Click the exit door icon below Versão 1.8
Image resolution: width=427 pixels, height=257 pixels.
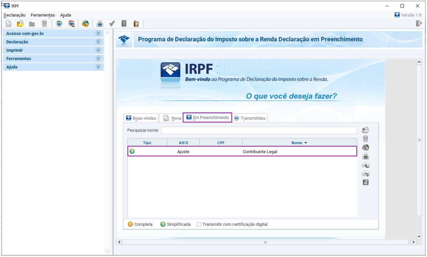[419, 24]
